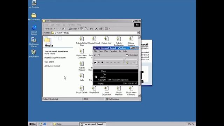Open the My Computer desktop icon

(x=34, y=4)
